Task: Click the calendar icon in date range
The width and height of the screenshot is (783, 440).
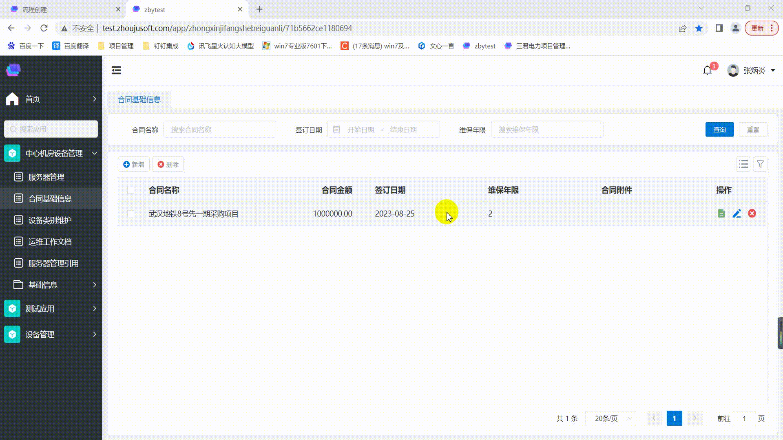Action: pos(336,130)
